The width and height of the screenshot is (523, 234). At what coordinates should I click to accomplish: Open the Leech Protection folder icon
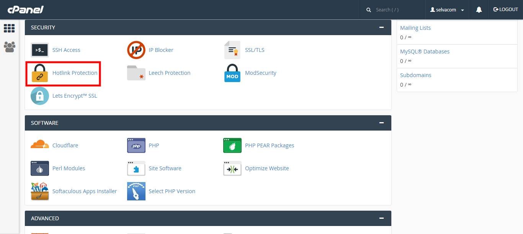coord(136,73)
